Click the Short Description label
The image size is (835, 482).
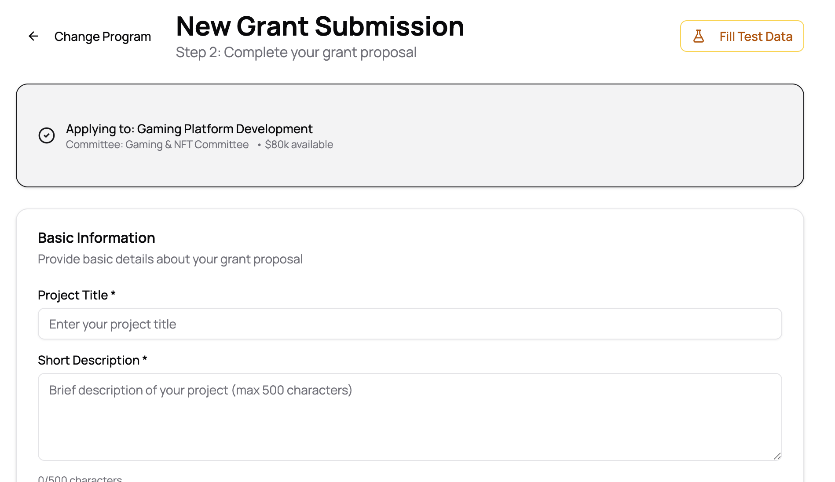pyautogui.click(x=89, y=360)
